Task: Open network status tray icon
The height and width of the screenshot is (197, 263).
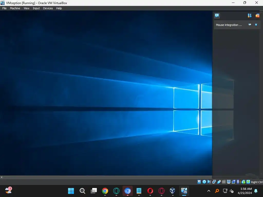Action: pyautogui.click(x=225, y=191)
